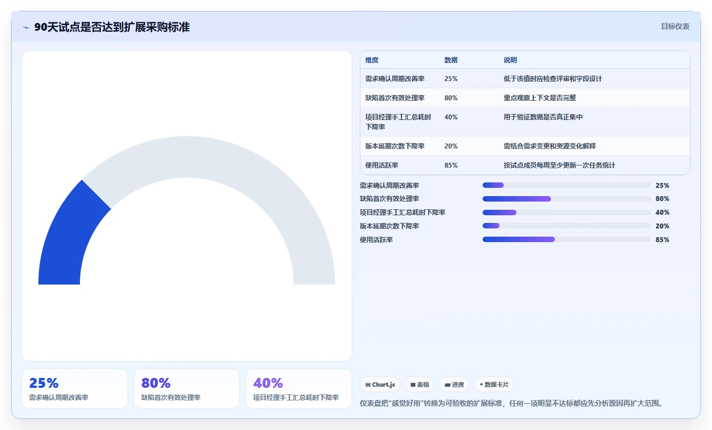712x430 pixels.
Task: Click the pulse icon beside the title
Action: tap(26, 27)
